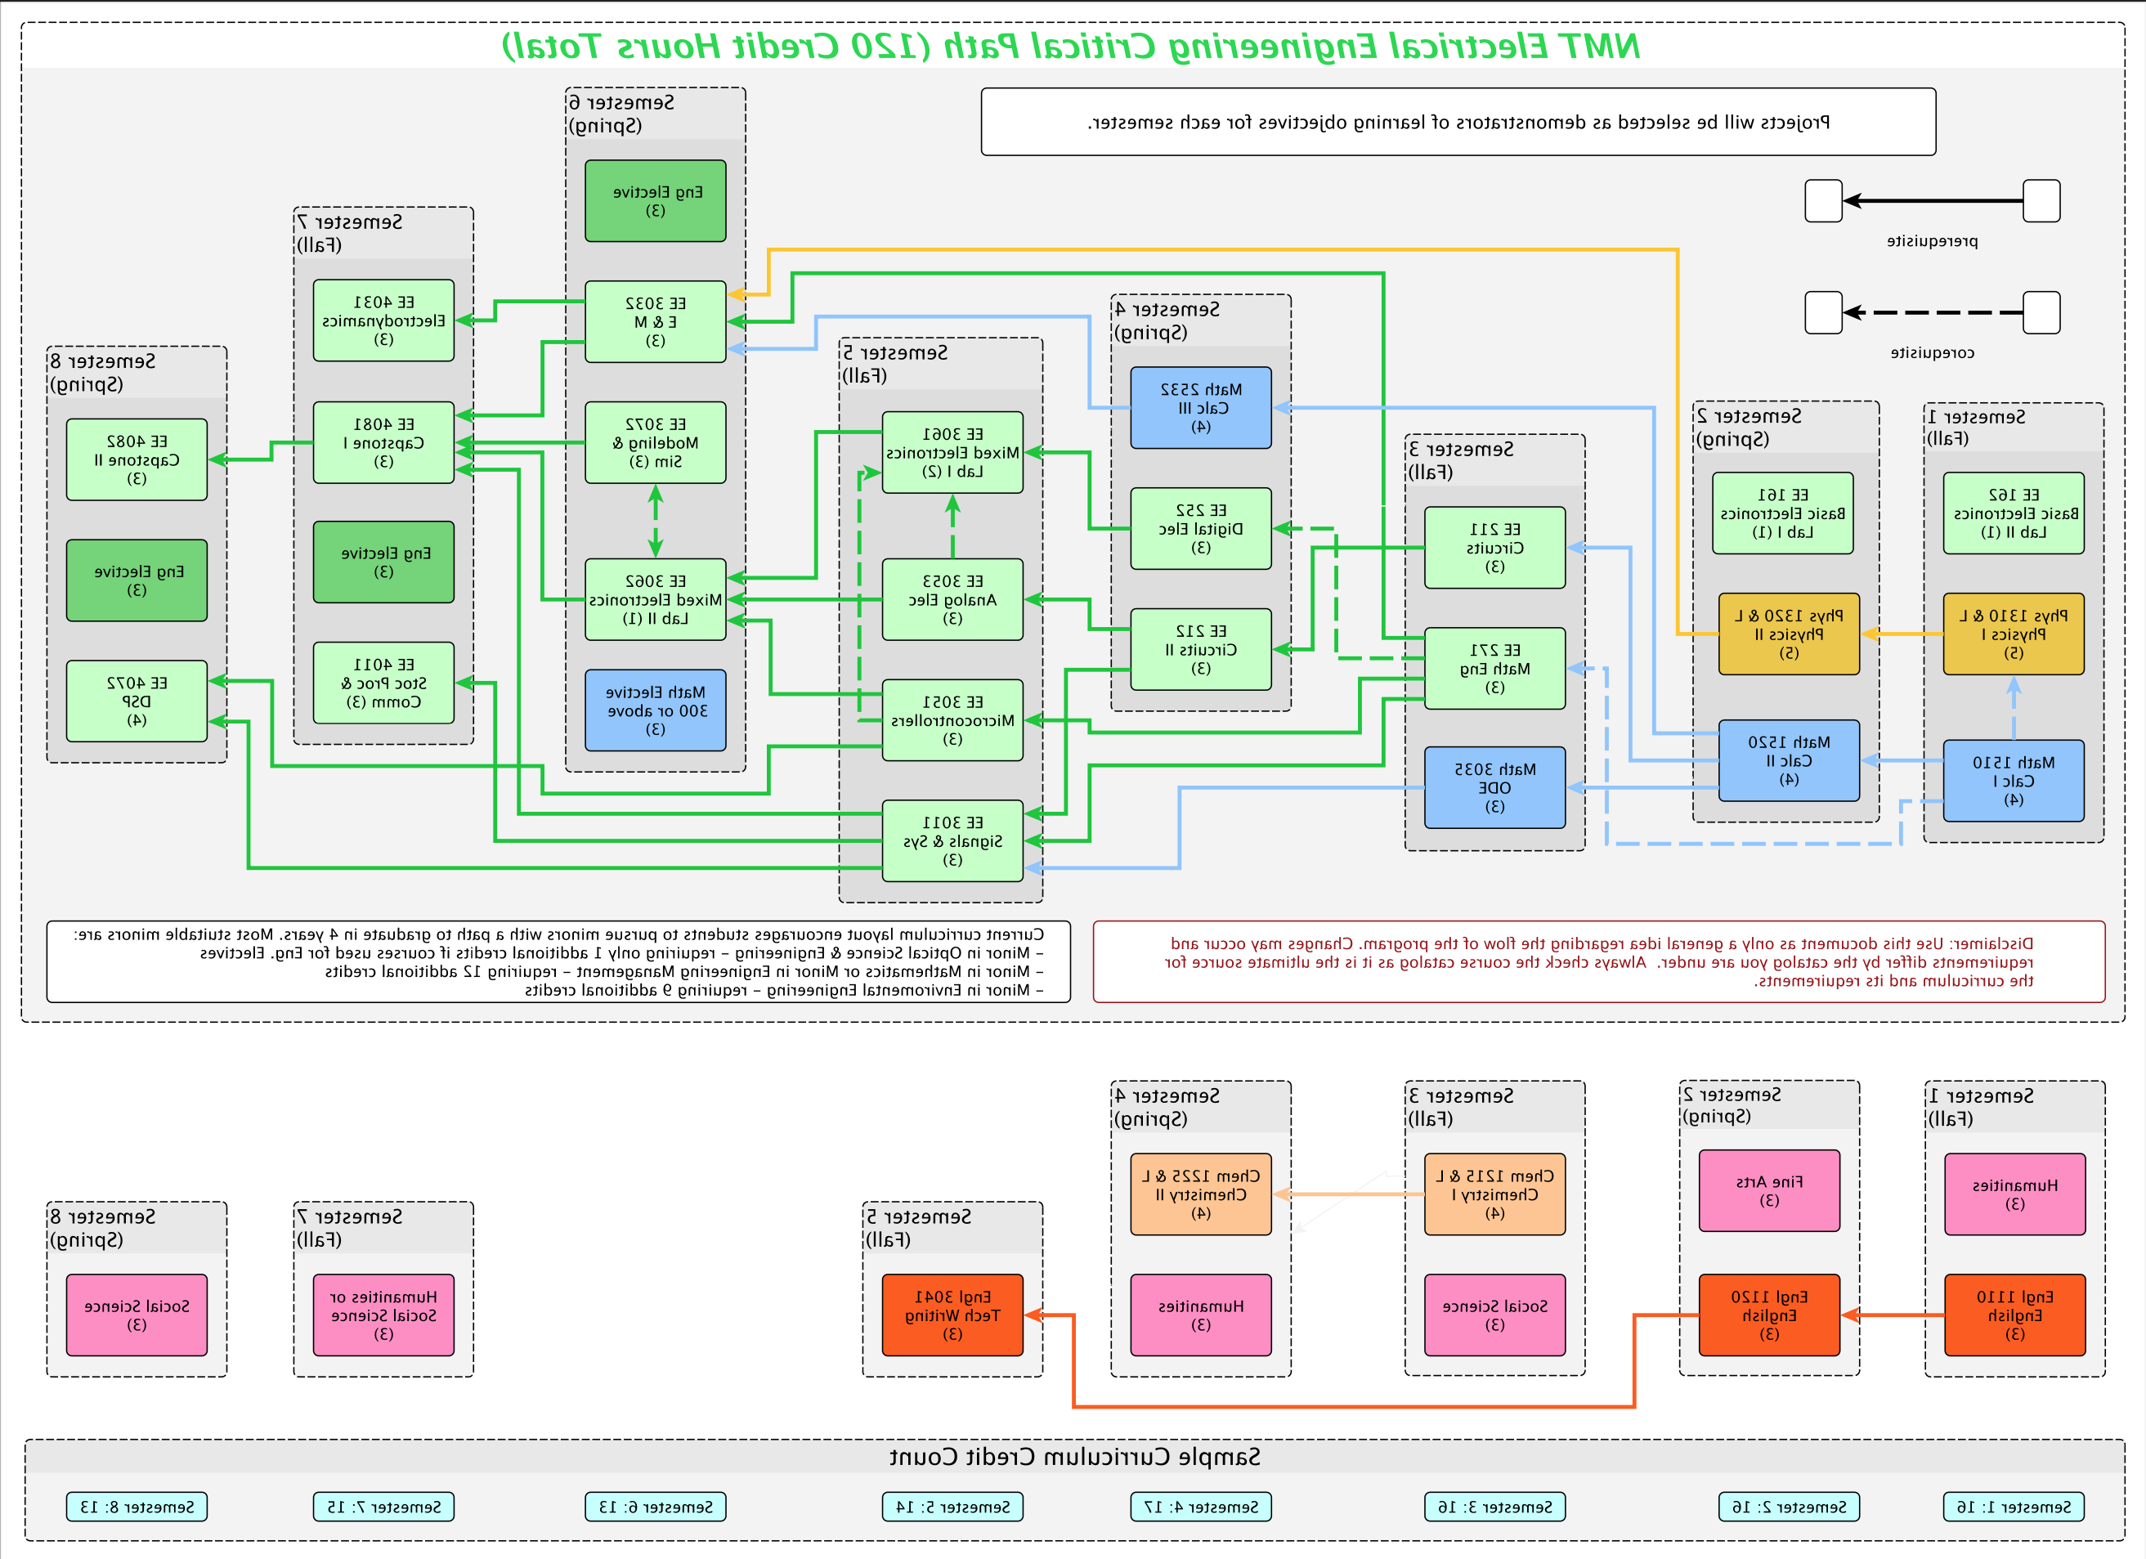This screenshot has width=2146, height=1559.
Task: Select the Fine Arts course box
Action: 1769,1191
